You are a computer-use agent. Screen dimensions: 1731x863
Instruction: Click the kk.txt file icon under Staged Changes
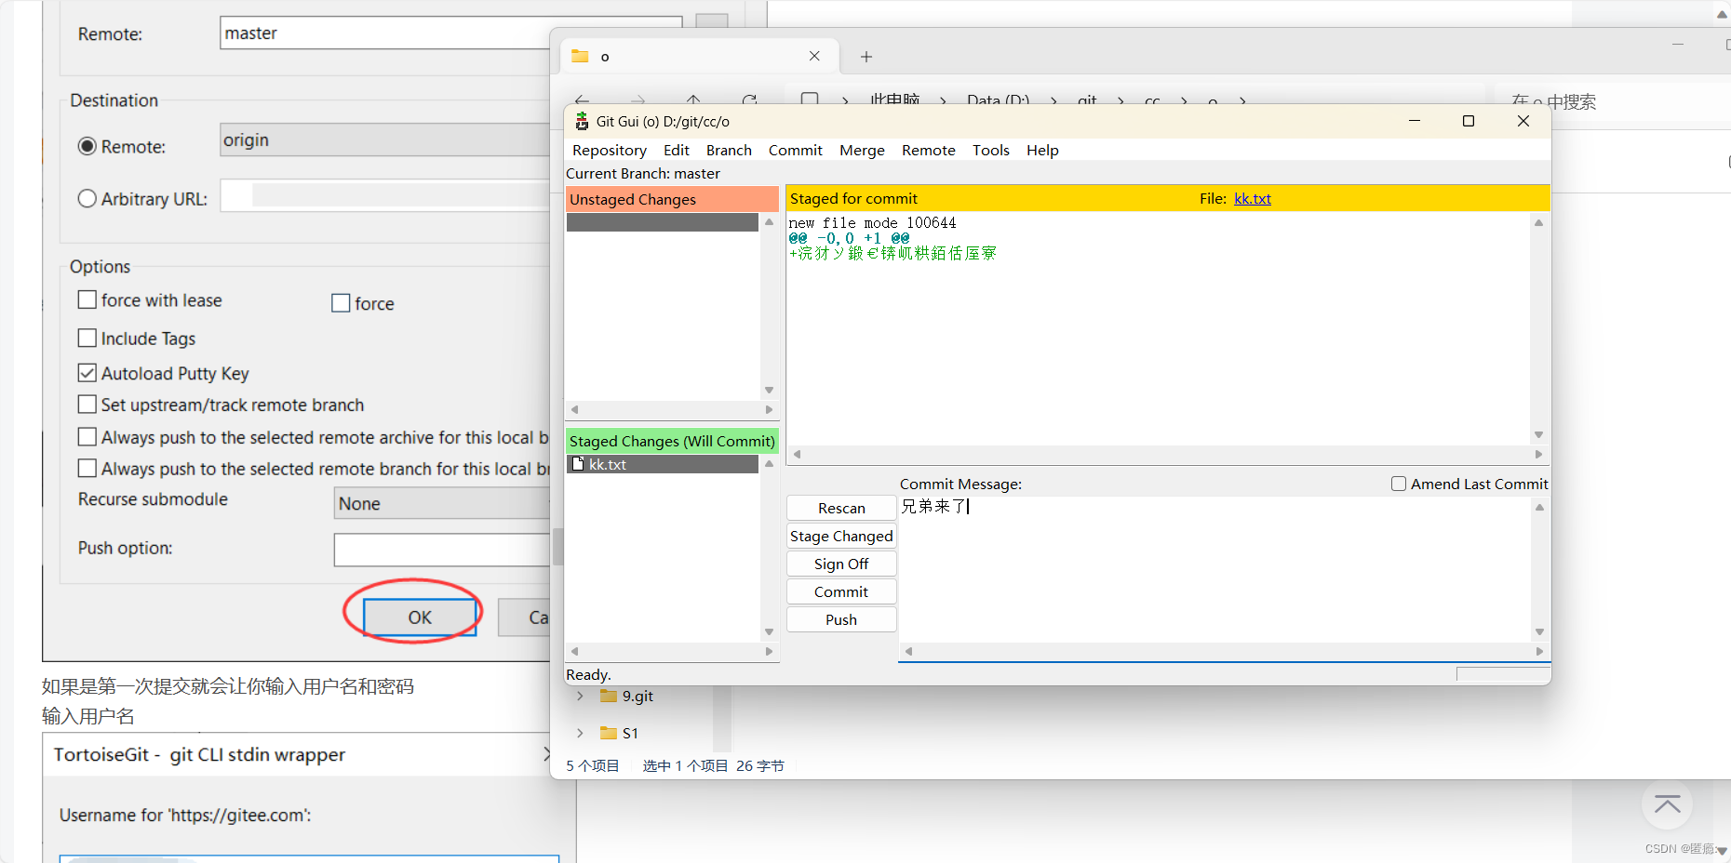pyautogui.click(x=578, y=464)
